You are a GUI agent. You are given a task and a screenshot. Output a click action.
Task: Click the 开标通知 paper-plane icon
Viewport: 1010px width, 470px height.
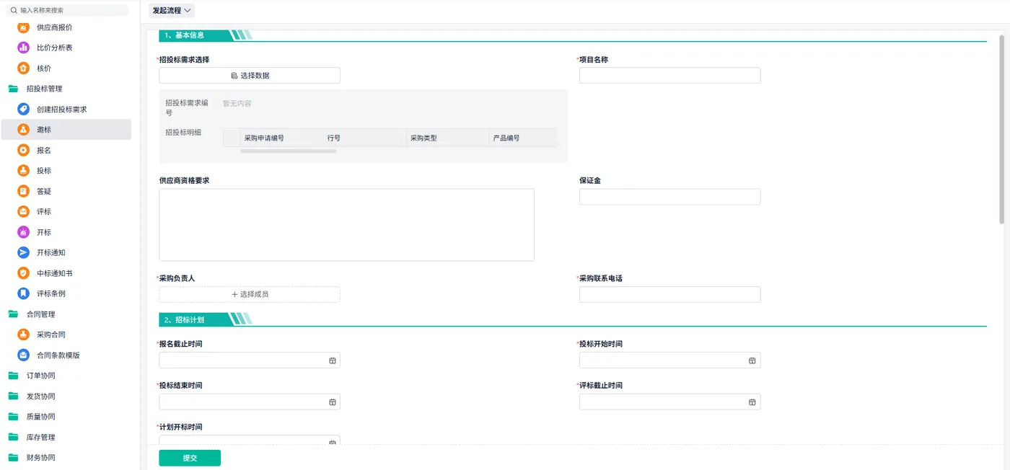[23, 253]
